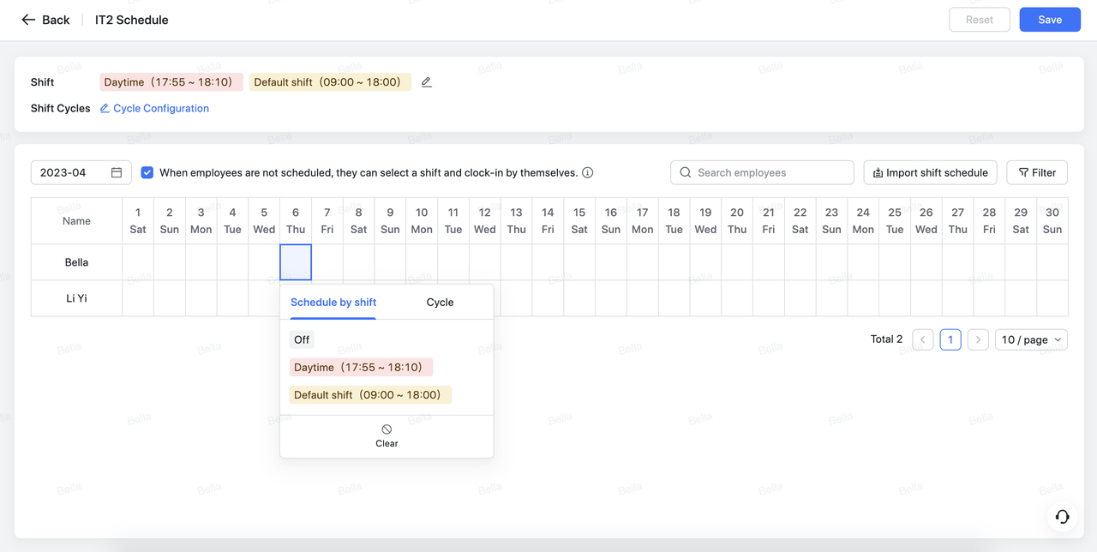This screenshot has width=1097, height=552.
Task: Choose the yellow Default shift option
Action: 370,395
